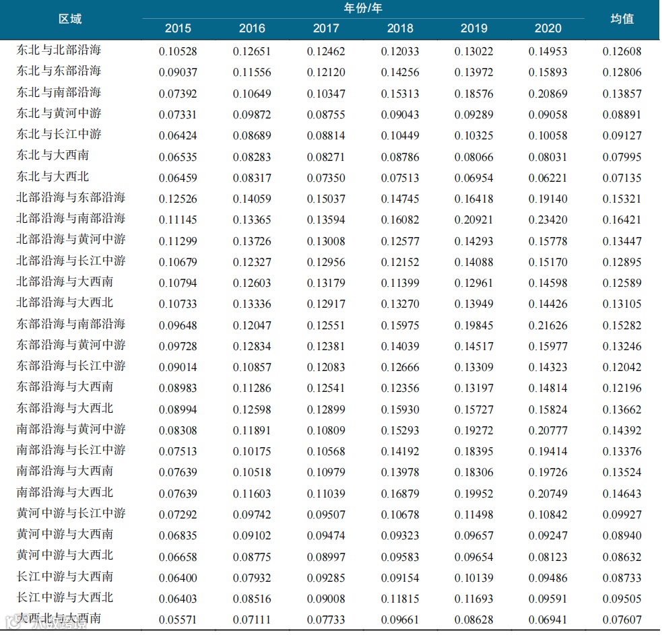Select row label 东部沿海与大西北
662x635 pixels.
(x=65, y=408)
